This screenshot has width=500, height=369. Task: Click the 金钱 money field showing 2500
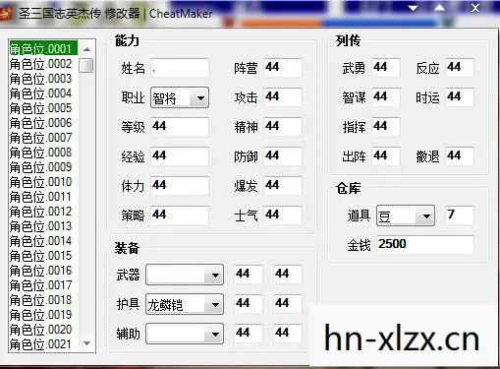click(x=425, y=245)
